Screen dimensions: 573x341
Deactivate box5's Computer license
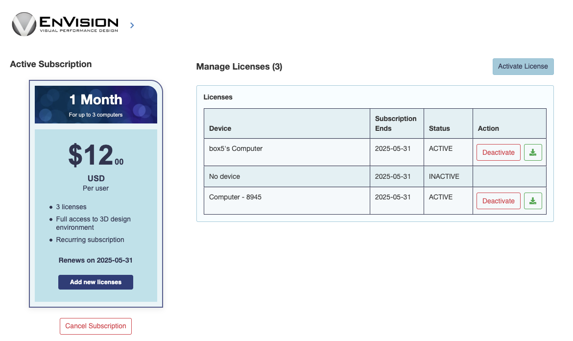pos(498,152)
